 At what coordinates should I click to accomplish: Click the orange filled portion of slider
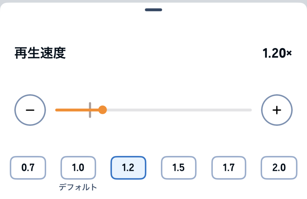[73, 110]
